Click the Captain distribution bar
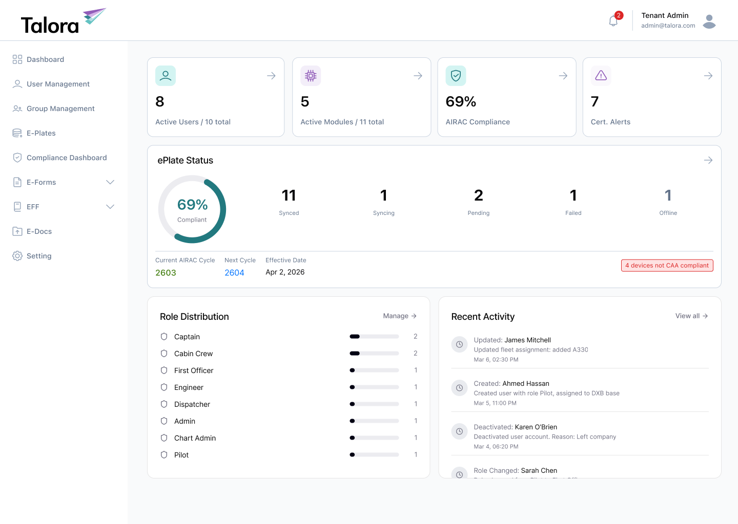The width and height of the screenshot is (738, 524). click(374, 337)
